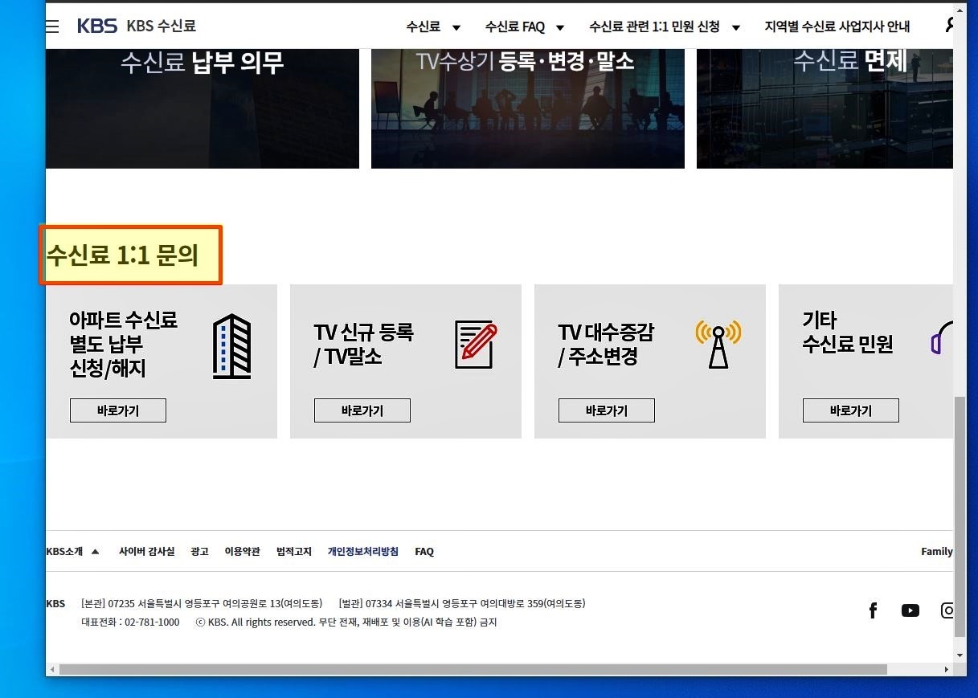Screen dimensions: 978x698
Task: Open TV수상기 등록·변경·말소 banner
Action: [x=528, y=108]
